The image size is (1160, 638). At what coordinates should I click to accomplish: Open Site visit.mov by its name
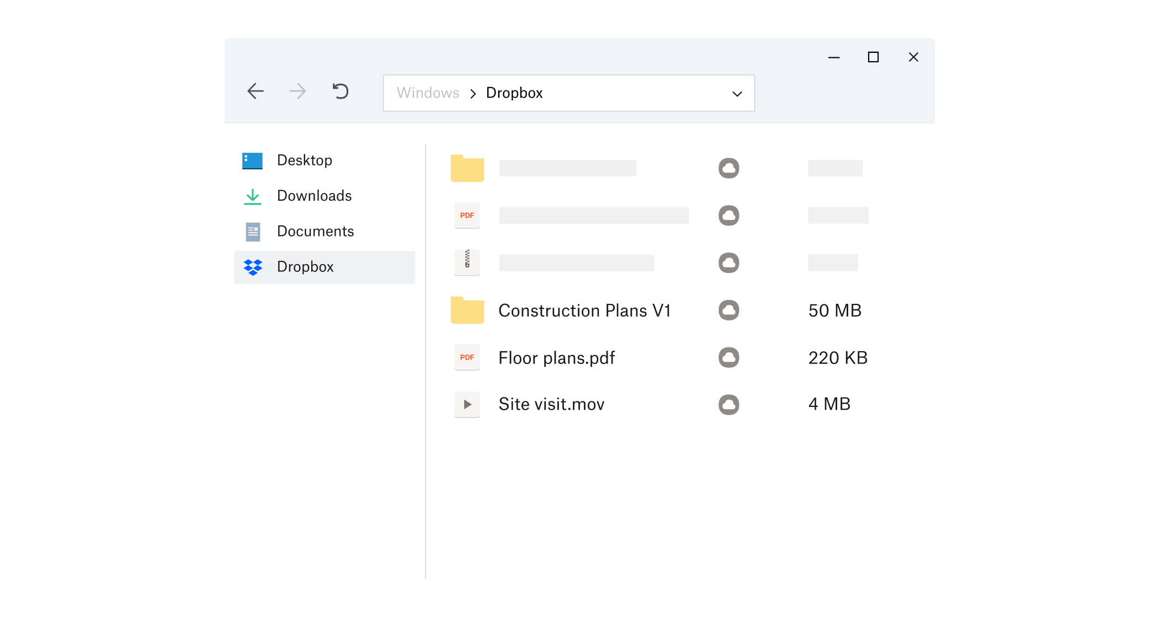551,404
